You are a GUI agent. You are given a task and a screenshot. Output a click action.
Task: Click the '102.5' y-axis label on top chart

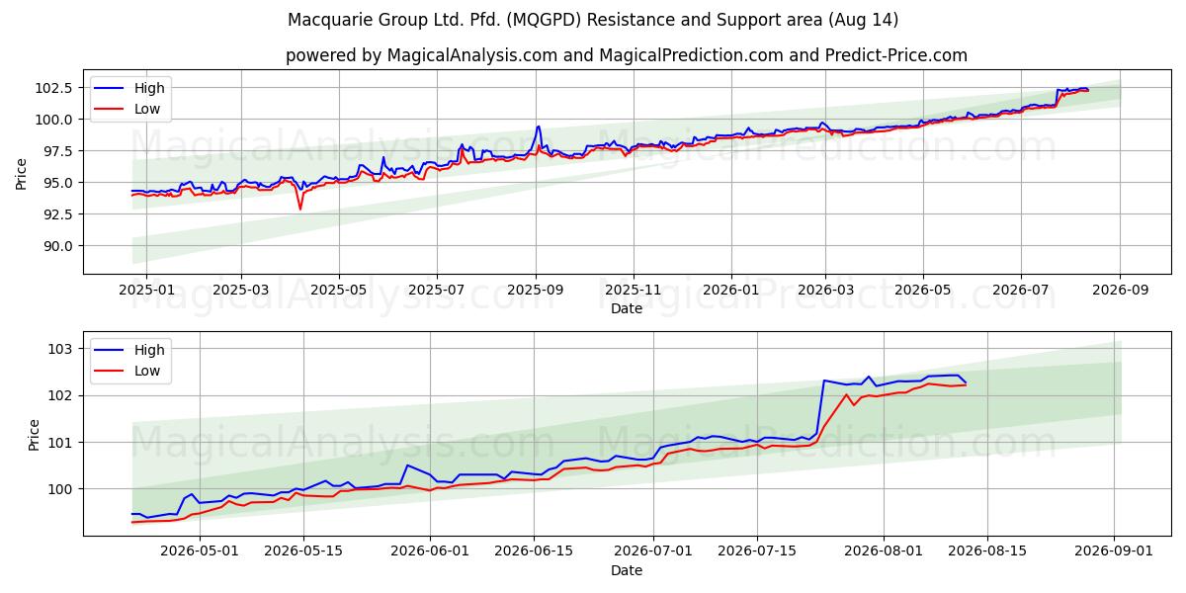point(53,88)
